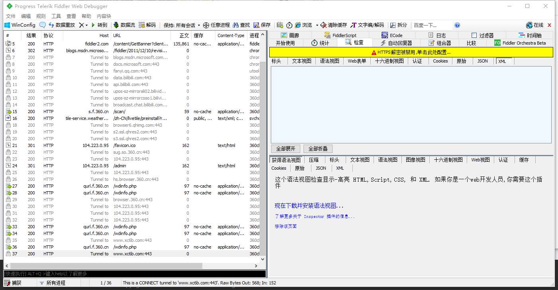Select session 16 tile-service.weather row
The image size is (558, 290).
(133, 118)
